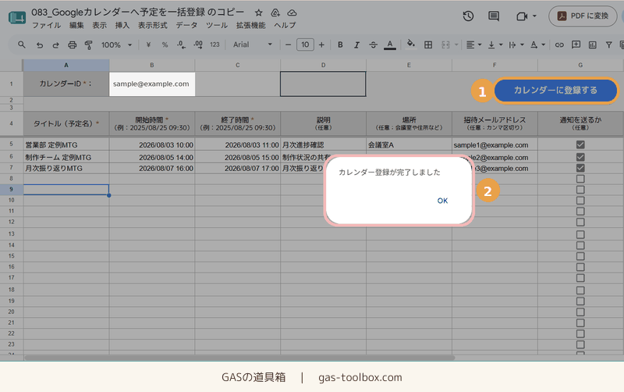Click the font size field showing 10
This screenshot has height=392, width=624.
click(x=305, y=45)
